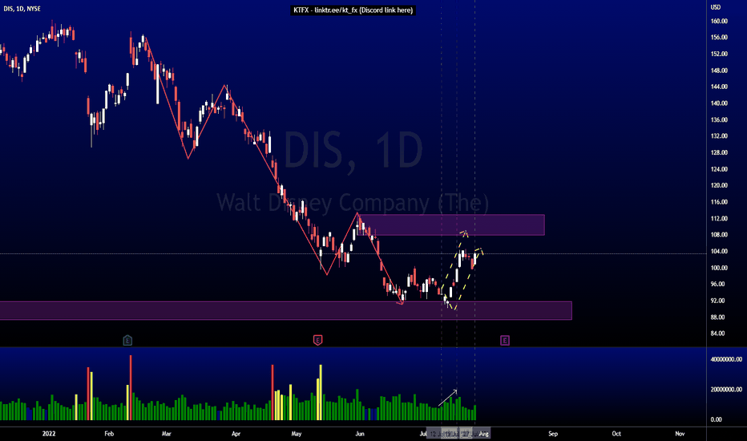The width and height of the screenshot is (747, 441).
Task: Click the 148.00 price axis label
Action: point(719,71)
